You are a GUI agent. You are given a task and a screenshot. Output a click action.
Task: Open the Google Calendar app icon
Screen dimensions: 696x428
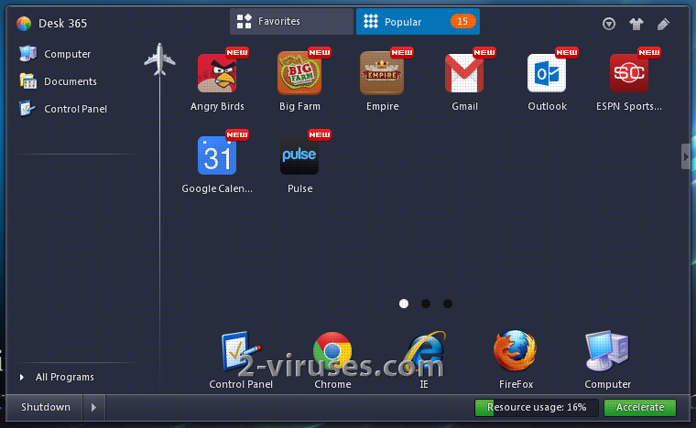[x=217, y=155]
